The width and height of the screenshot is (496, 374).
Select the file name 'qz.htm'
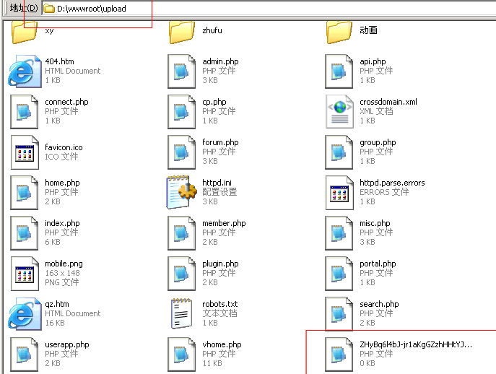pos(57,304)
